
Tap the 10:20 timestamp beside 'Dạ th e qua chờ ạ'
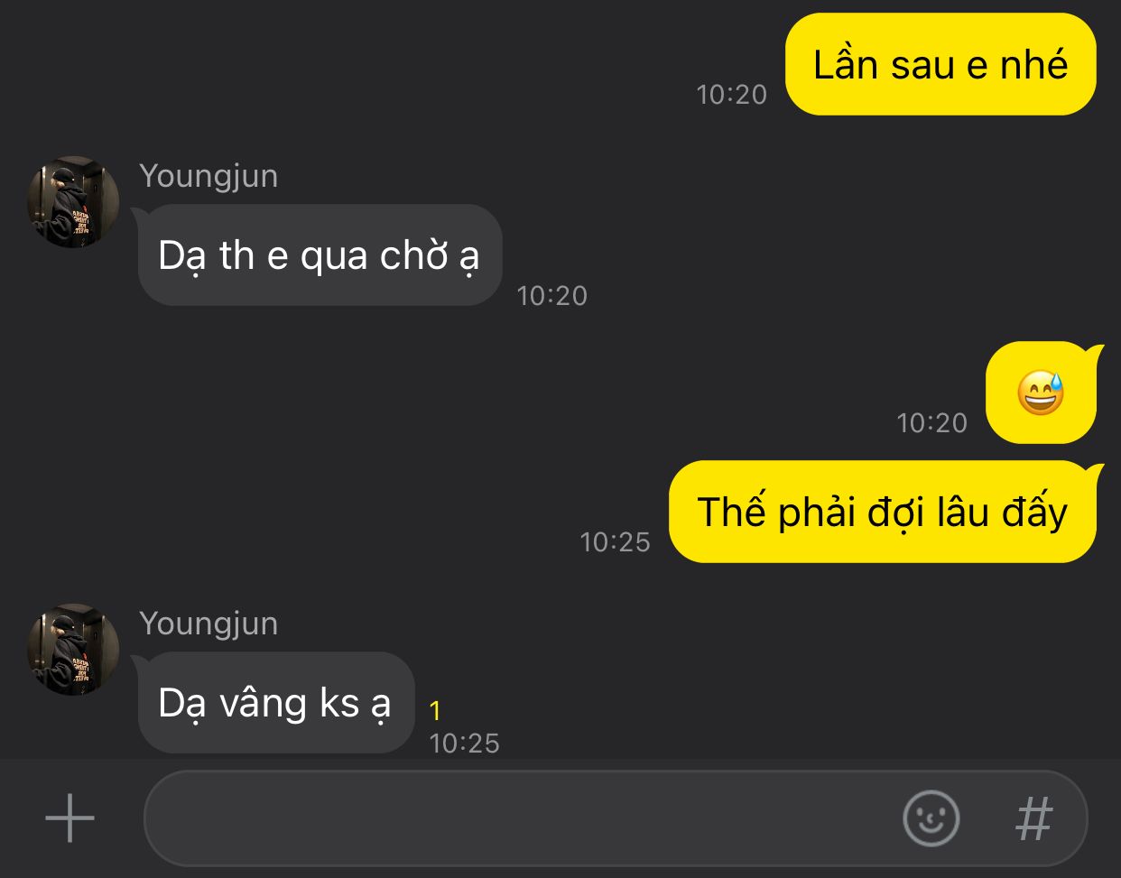click(551, 296)
